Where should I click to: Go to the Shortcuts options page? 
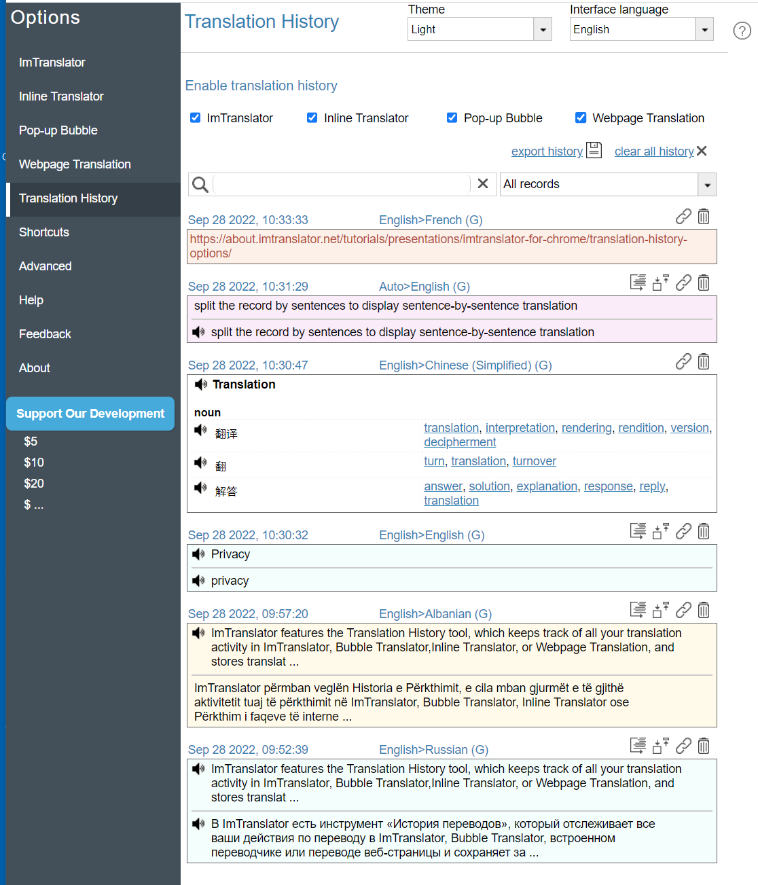click(x=44, y=232)
